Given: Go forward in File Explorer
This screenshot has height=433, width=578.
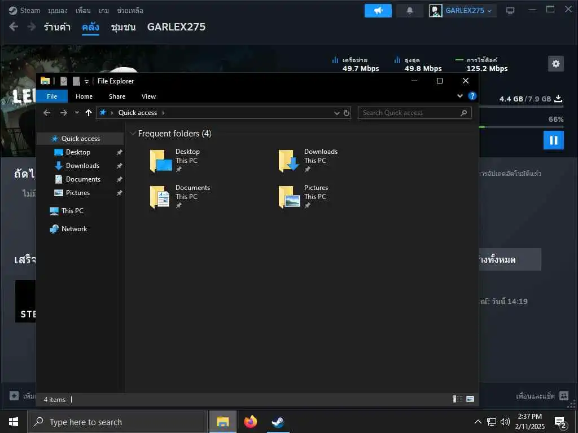Looking at the screenshot, I should coord(63,113).
